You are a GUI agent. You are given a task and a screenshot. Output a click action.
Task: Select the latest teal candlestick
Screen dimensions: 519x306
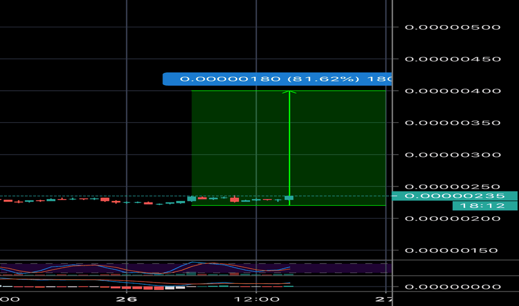coord(289,198)
